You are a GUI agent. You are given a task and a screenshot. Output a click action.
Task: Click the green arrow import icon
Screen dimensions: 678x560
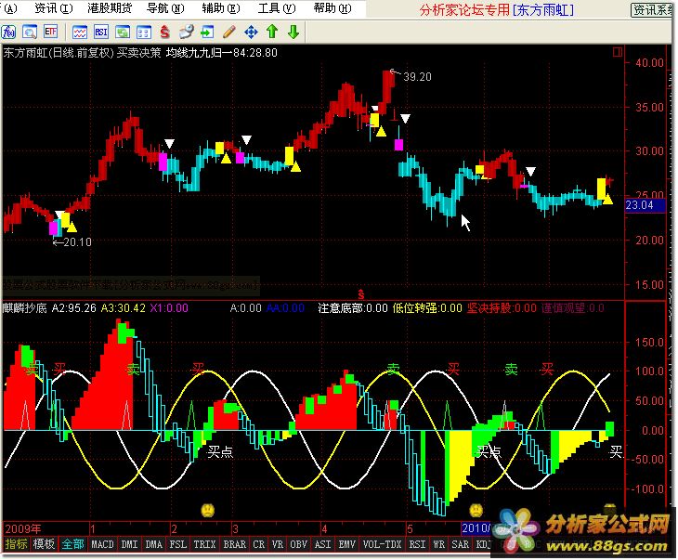(x=207, y=32)
